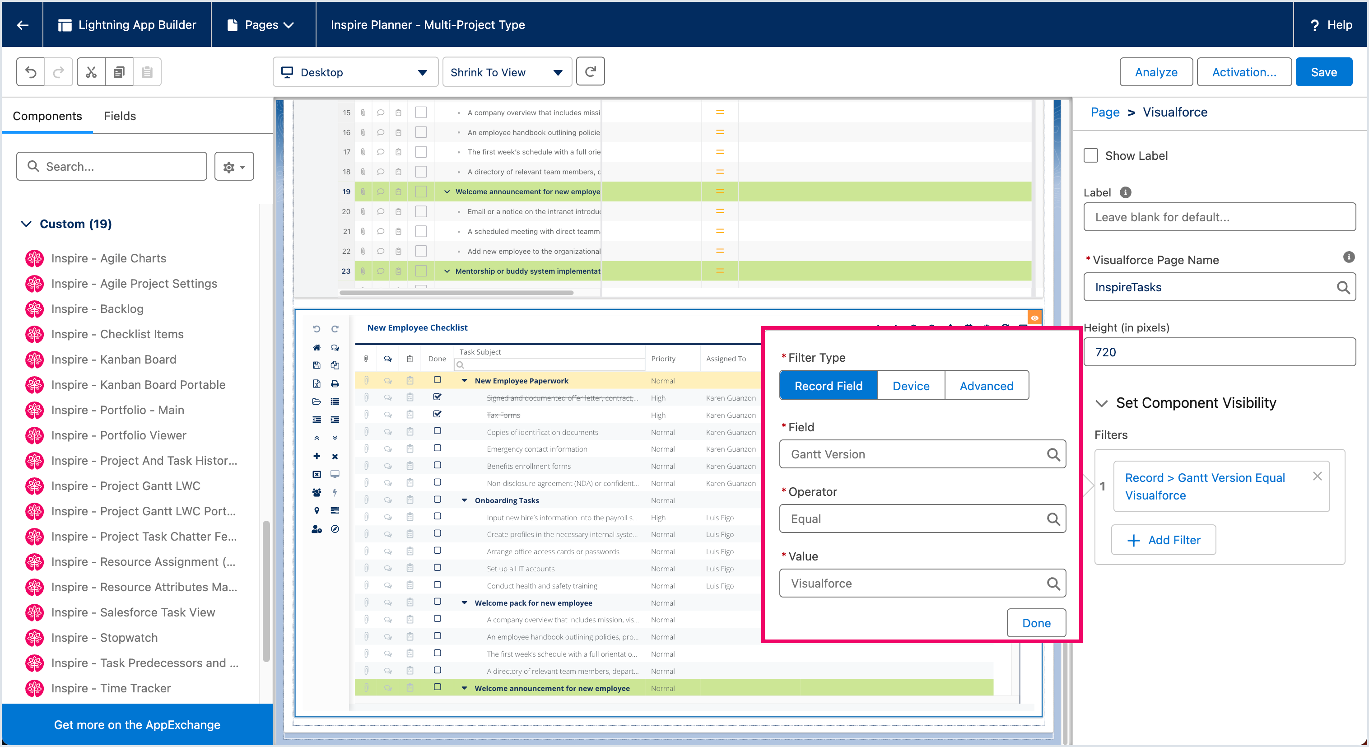The width and height of the screenshot is (1369, 747).
Task: Click the Save button
Action: click(x=1323, y=72)
